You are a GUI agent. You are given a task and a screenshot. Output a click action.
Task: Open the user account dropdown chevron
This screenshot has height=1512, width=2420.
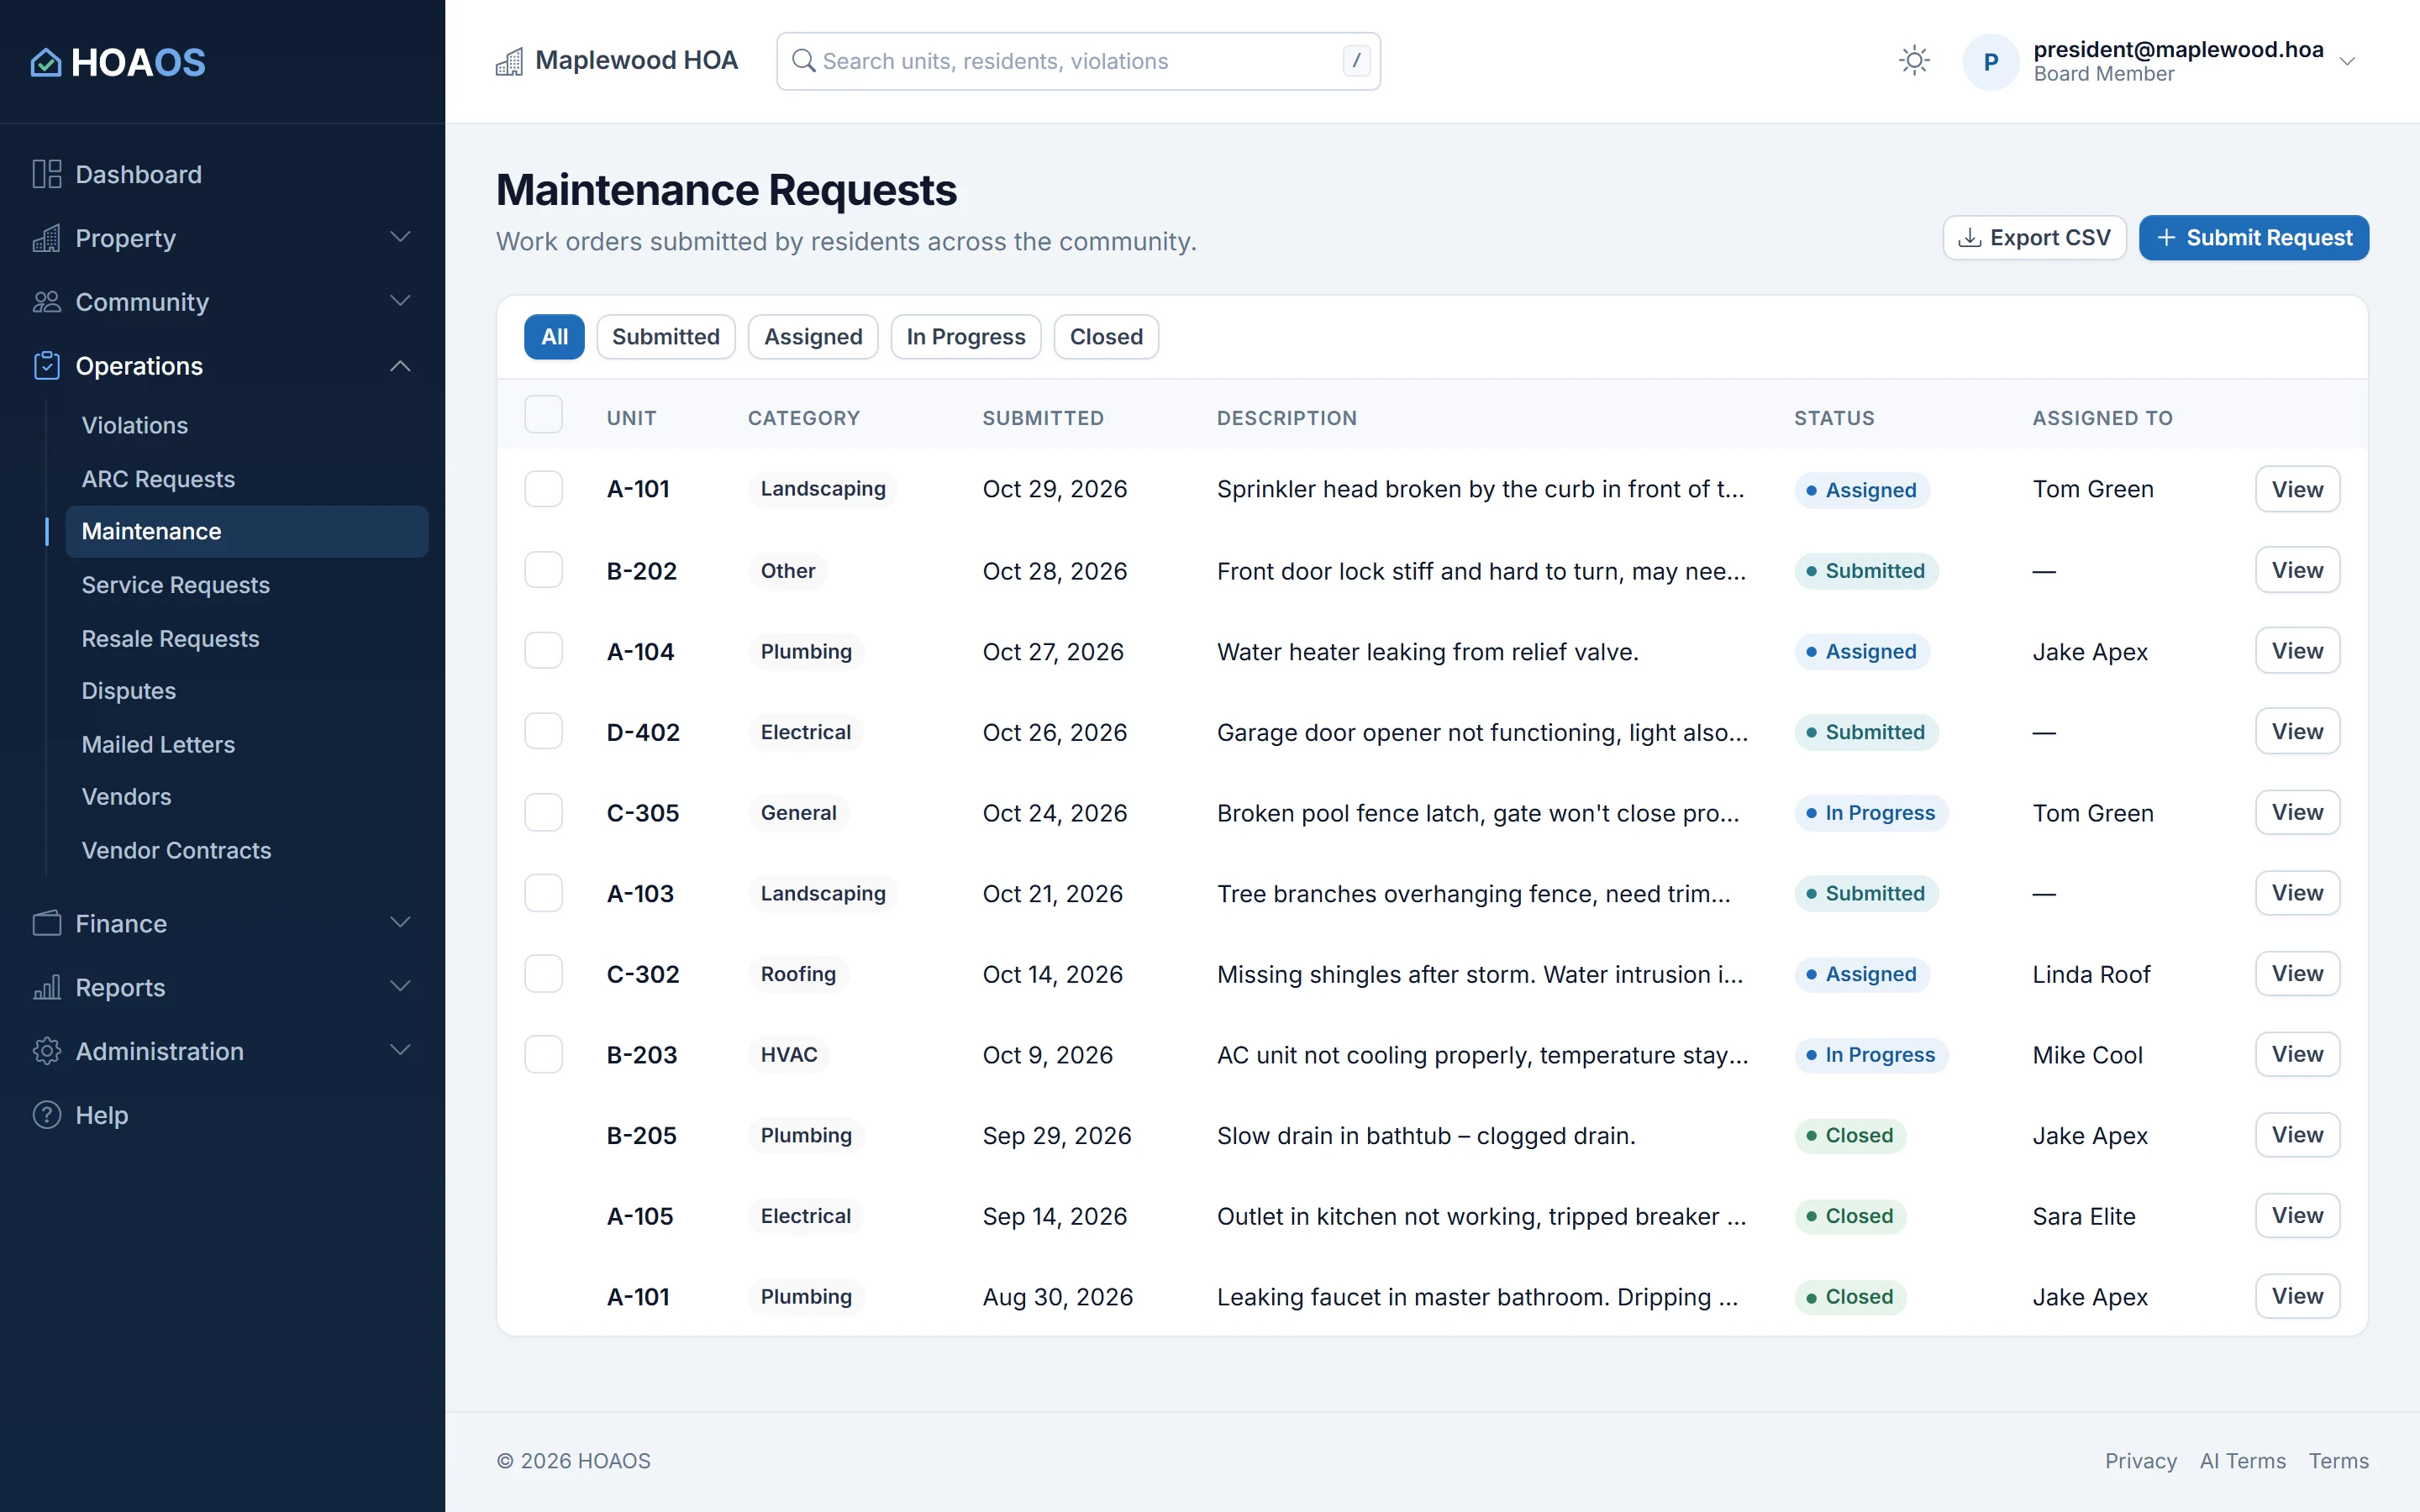[x=2347, y=62]
